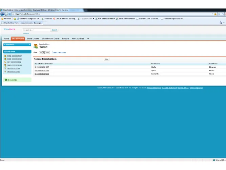Open Force.com Workbook favorite
Screen dimensions: 226x170
point(126,19)
